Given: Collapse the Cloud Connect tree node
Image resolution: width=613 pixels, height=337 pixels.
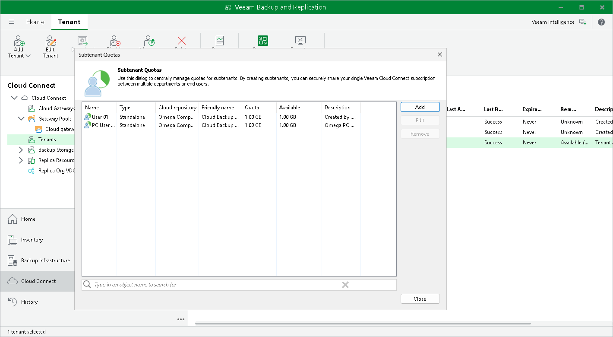Looking at the screenshot, I should (x=14, y=98).
